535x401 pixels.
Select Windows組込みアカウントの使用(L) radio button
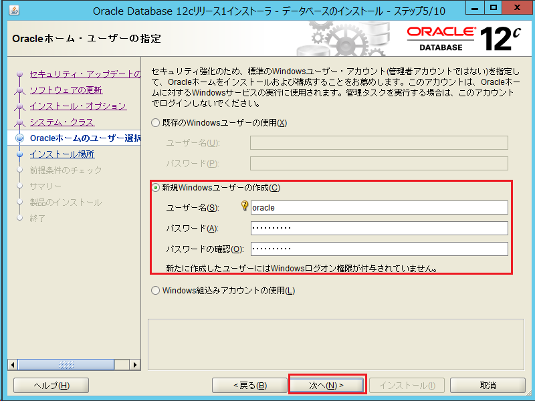coord(156,291)
